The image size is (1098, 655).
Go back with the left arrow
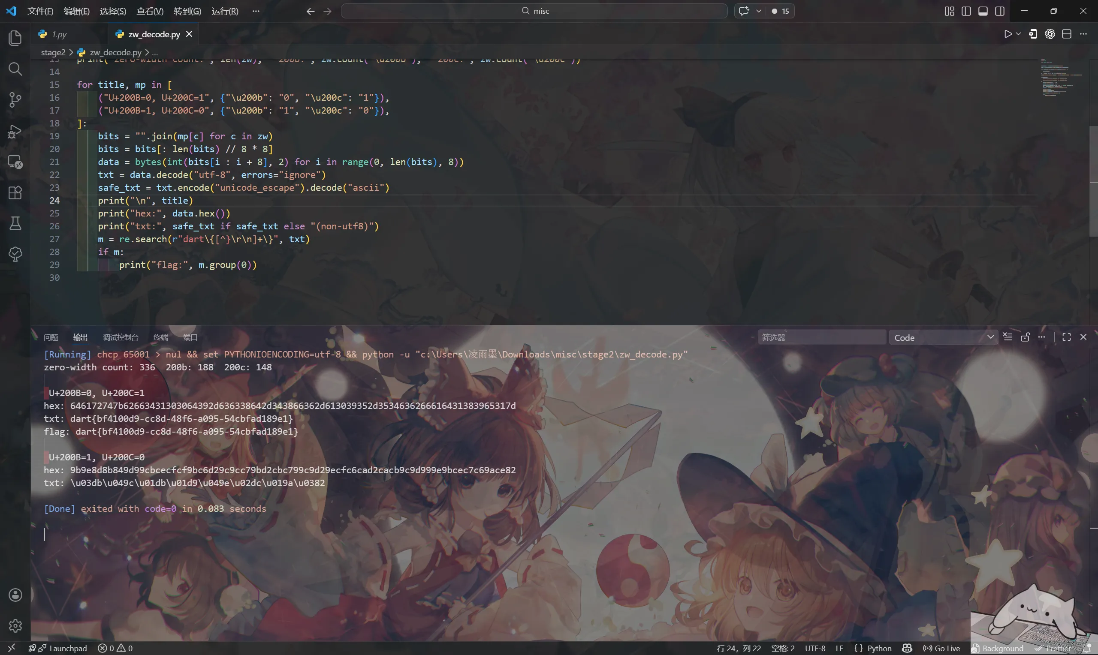coord(311,11)
